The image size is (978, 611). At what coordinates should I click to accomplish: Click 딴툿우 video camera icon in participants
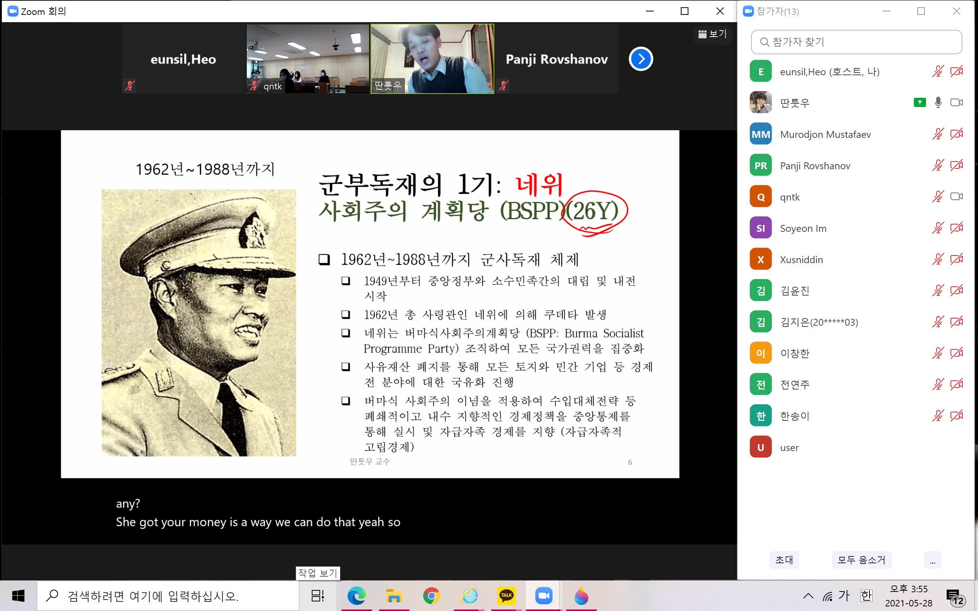point(956,103)
